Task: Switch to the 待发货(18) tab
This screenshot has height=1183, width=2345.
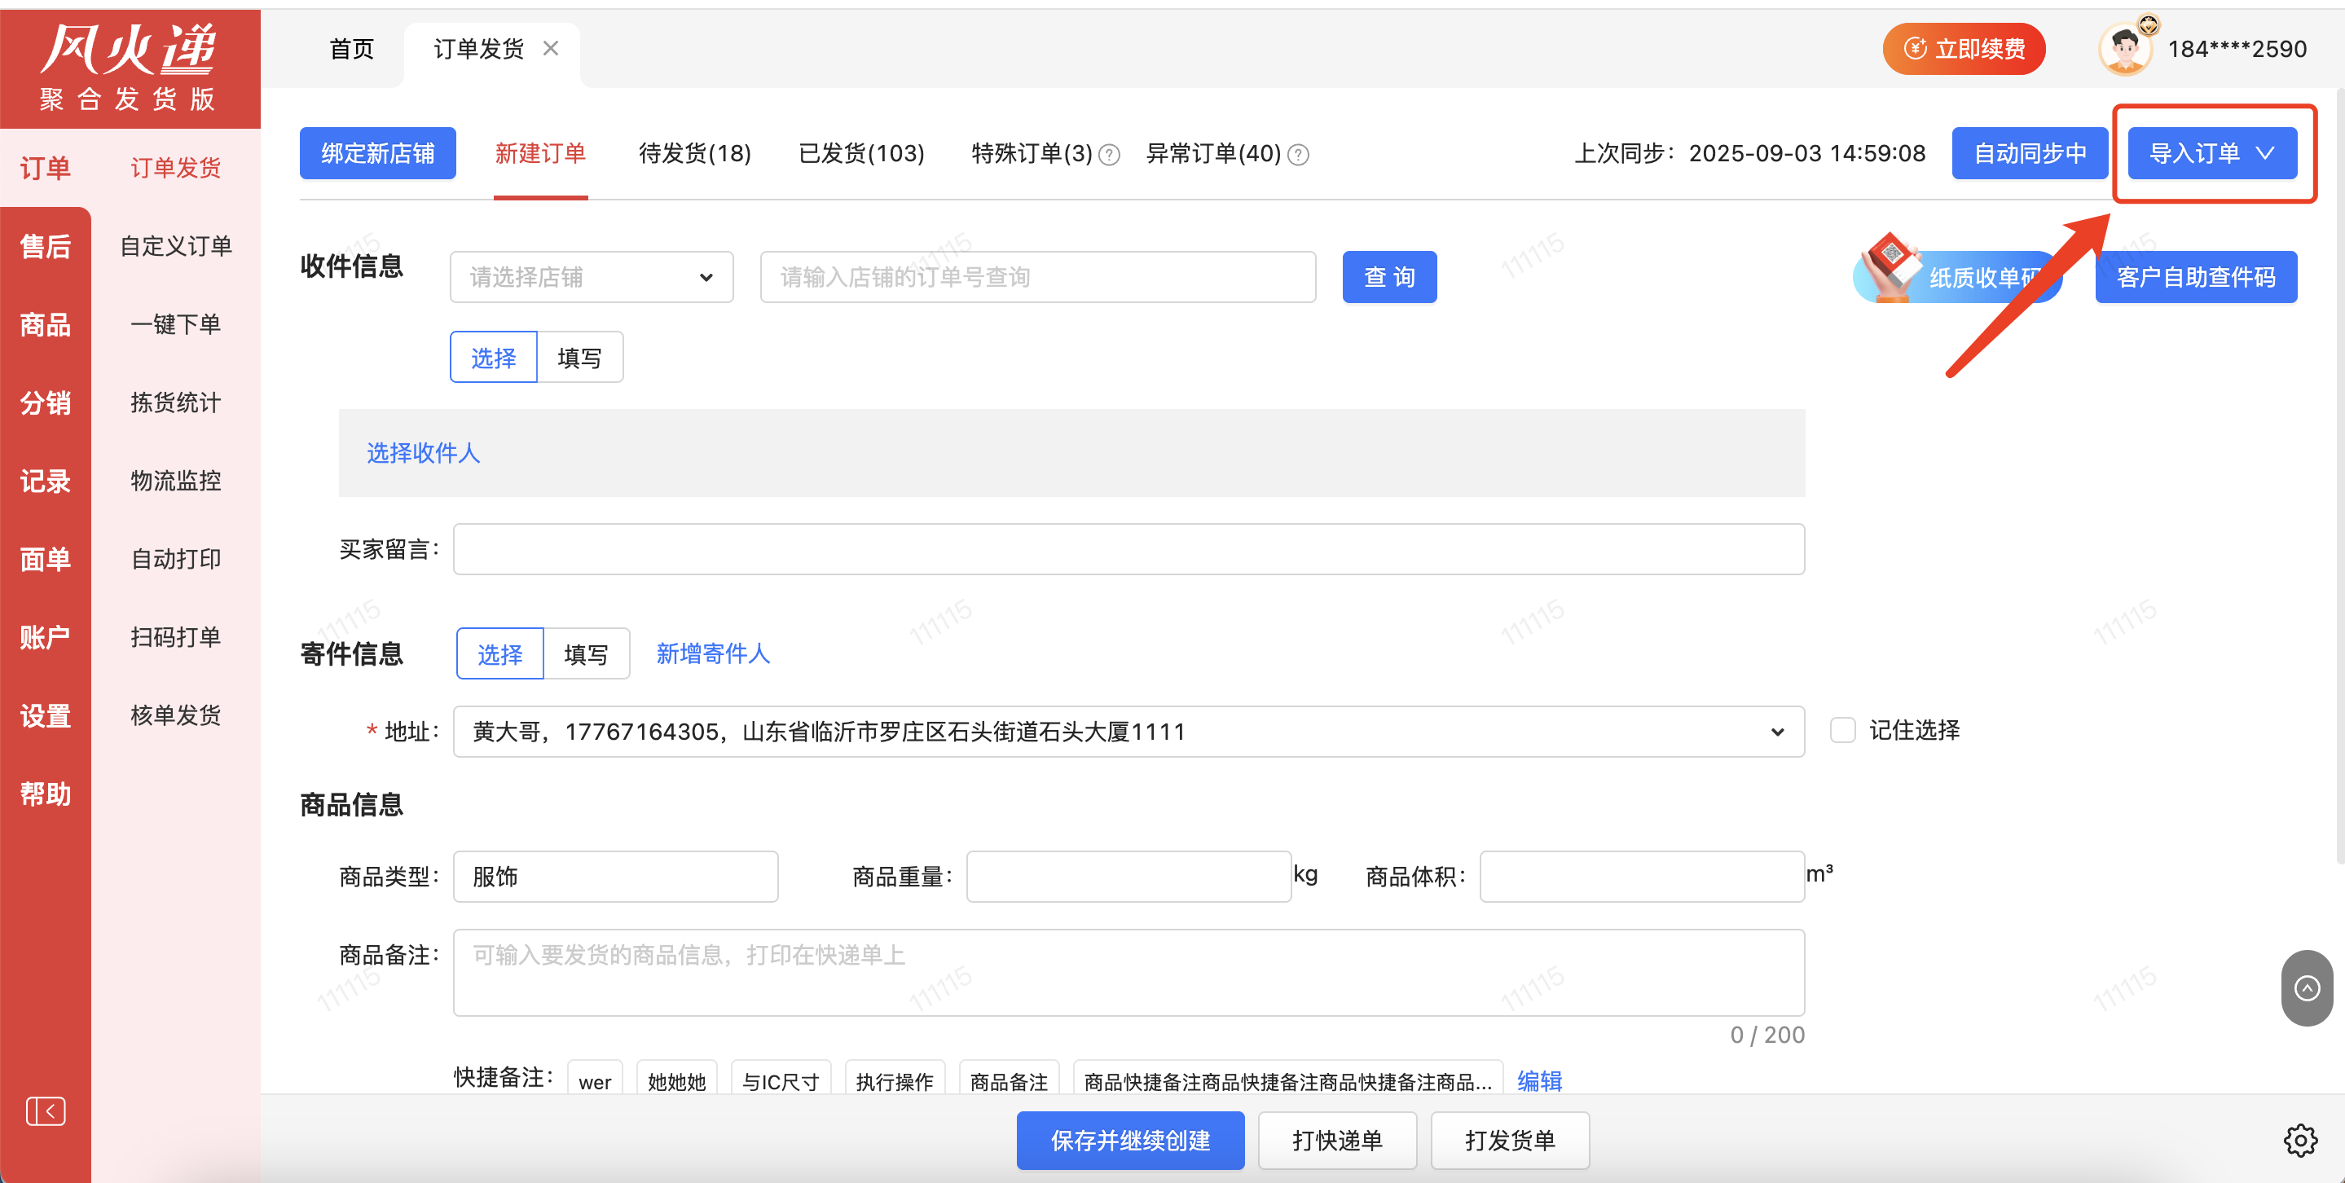Action: point(696,153)
